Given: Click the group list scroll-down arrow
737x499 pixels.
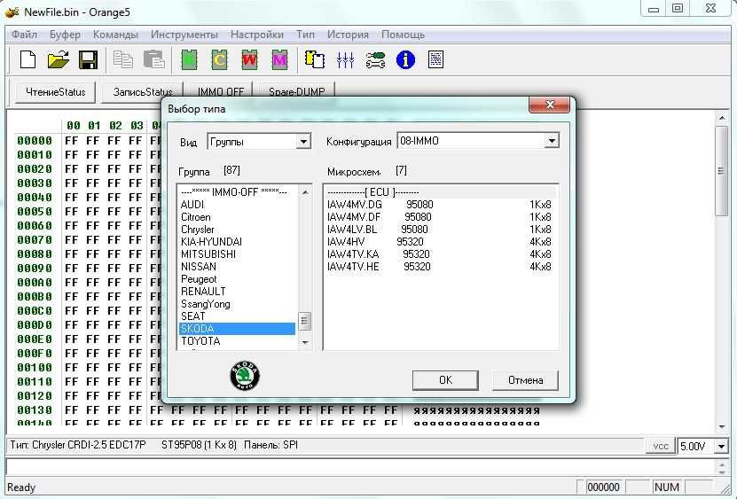Looking at the screenshot, I should 304,342.
